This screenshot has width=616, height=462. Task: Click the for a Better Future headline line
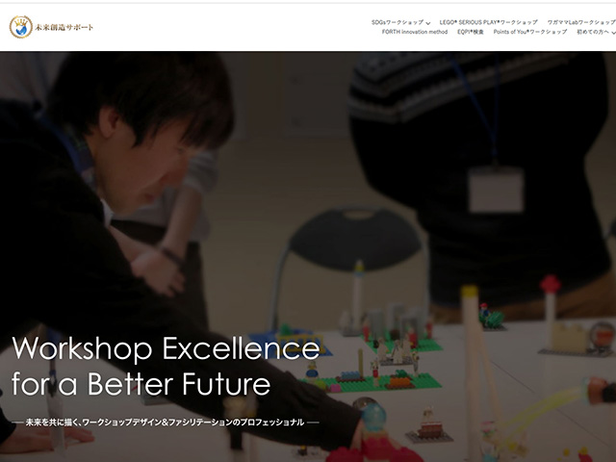pyautogui.click(x=141, y=383)
